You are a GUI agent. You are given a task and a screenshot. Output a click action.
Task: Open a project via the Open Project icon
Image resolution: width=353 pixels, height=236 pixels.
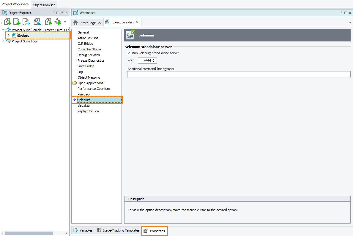(x=26, y=22)
